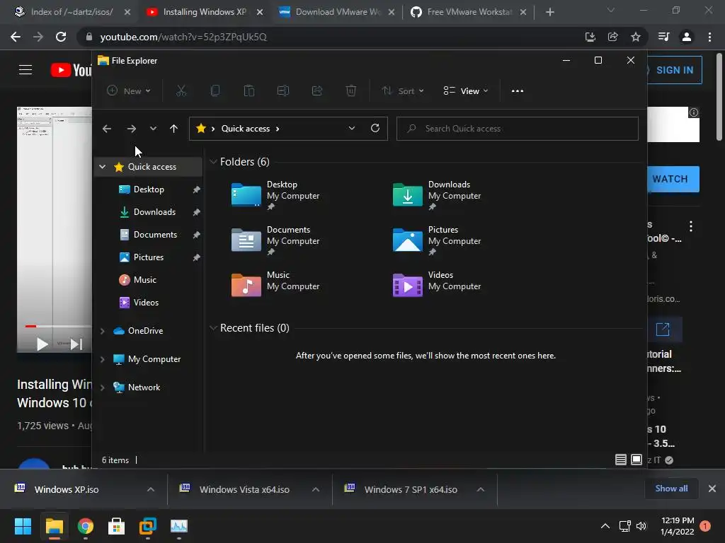Viewport: 725px width, 543px height.
Task: Click the YouTube video progress bar
Action: click(59, 327)
